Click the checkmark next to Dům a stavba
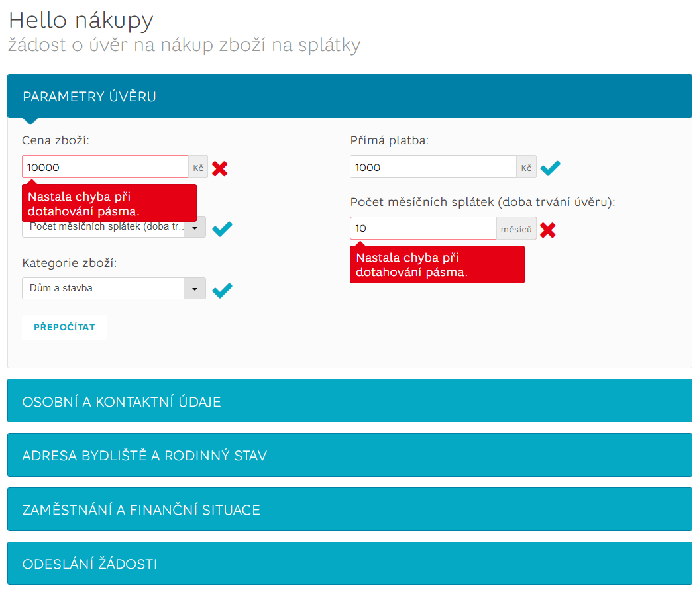699x590 pixels. tap(222, 291)
